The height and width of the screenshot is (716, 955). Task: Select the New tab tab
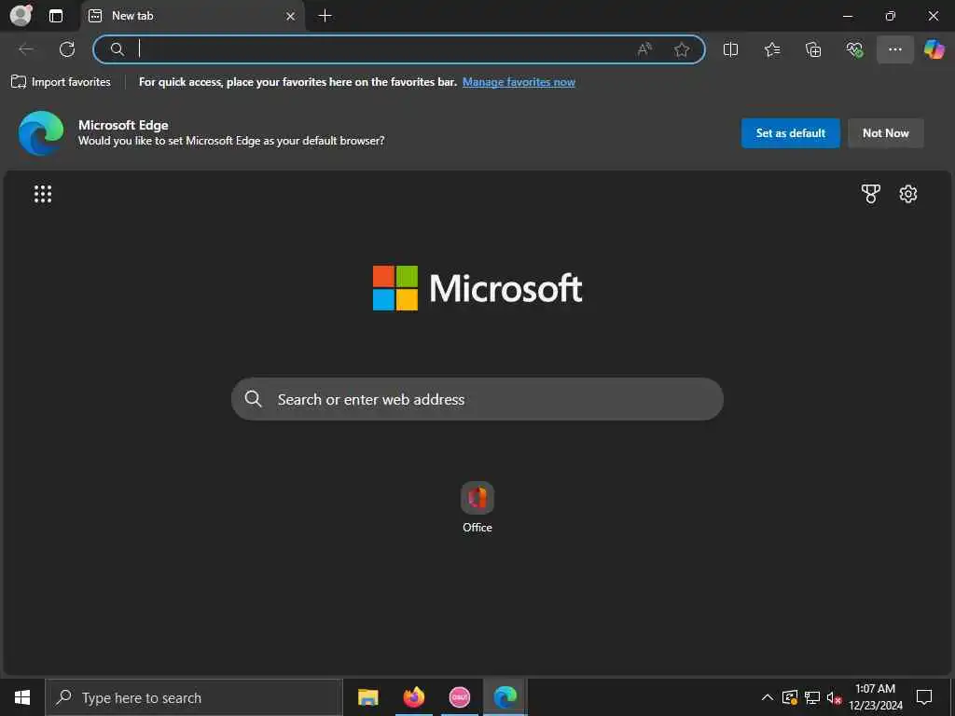tap(192, 16)
